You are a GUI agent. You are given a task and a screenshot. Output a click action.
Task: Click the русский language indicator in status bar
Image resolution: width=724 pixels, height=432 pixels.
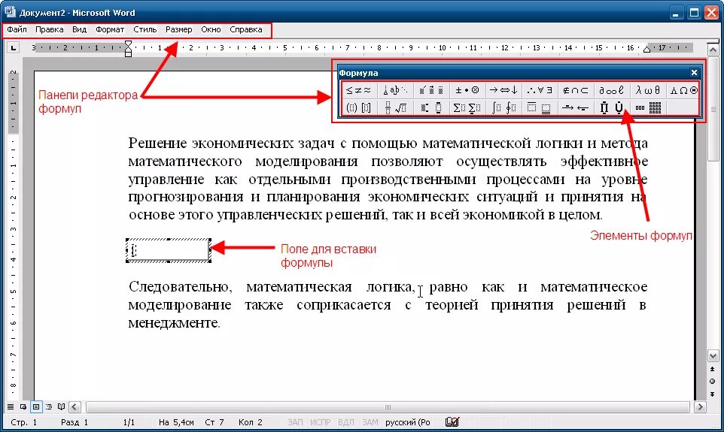[x=408, y=422]
